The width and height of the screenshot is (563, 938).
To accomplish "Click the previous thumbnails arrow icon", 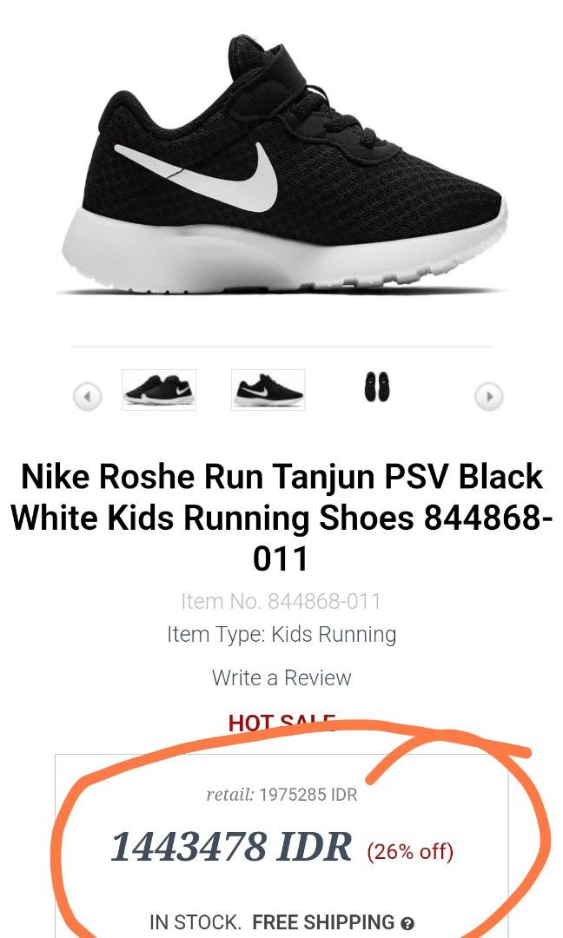I will tap(88, 396).
